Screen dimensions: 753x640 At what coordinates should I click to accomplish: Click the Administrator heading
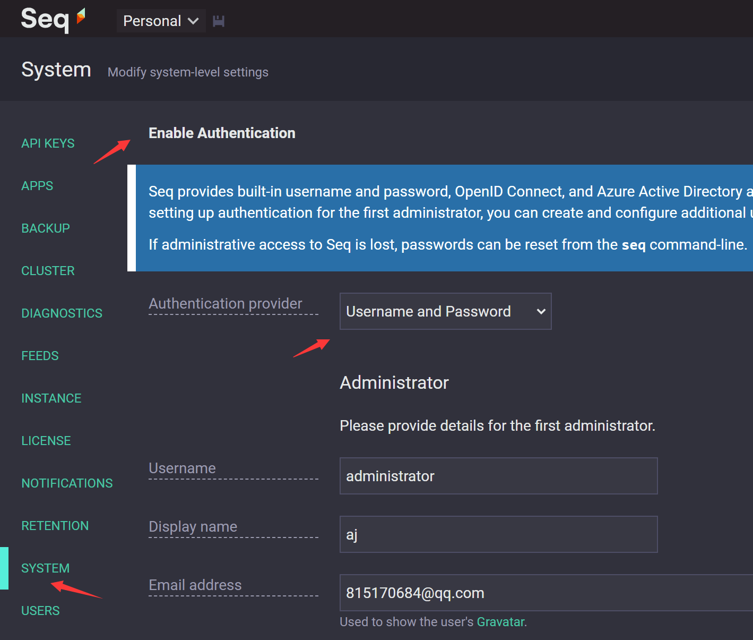pos(394,382)
